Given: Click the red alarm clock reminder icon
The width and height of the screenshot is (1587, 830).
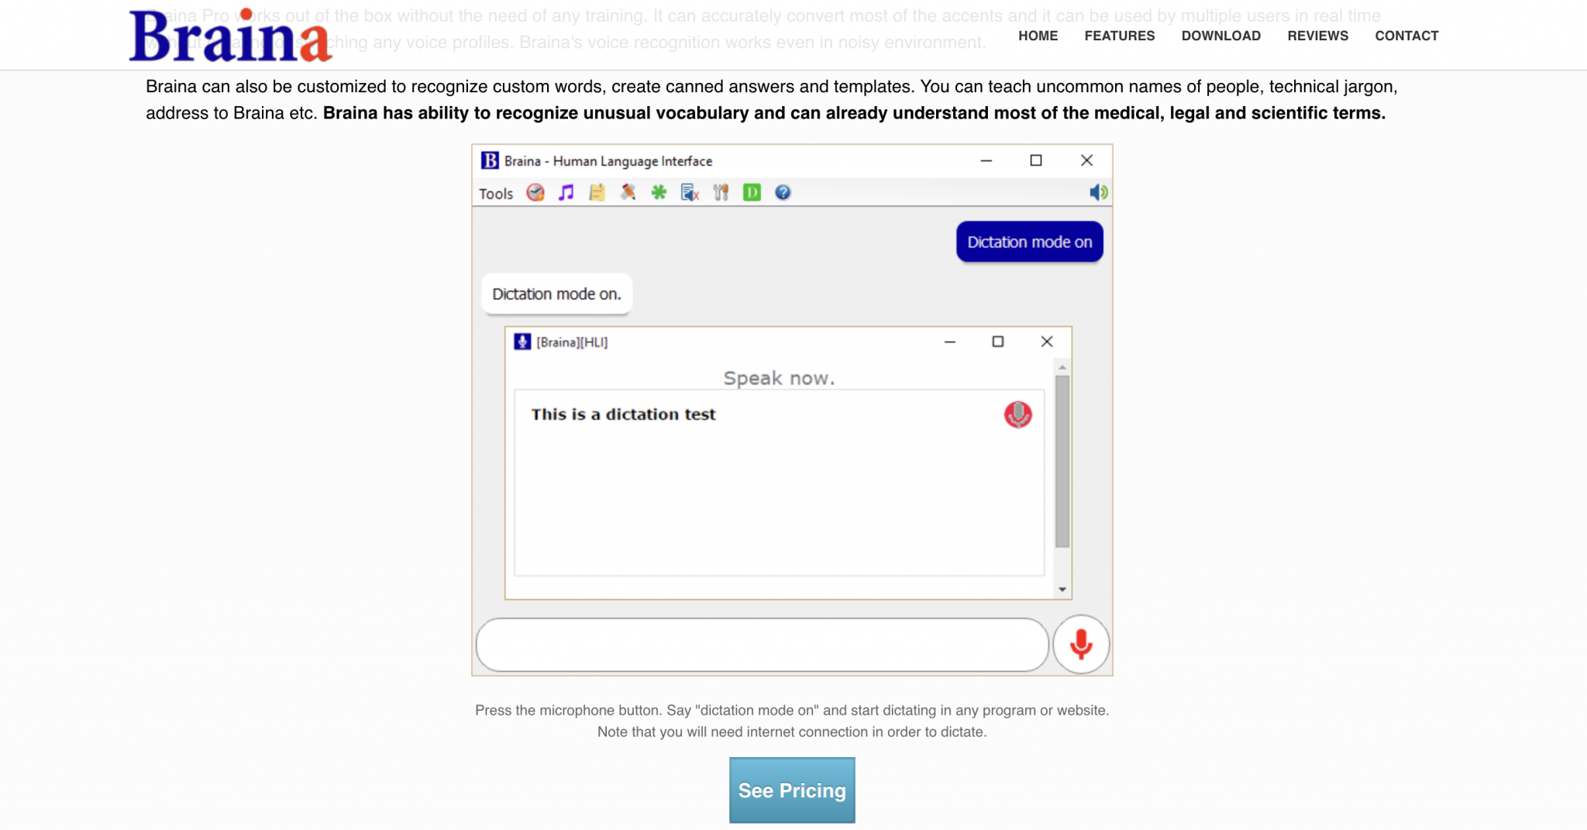Looking at the screenshot, I should point(535,192).
